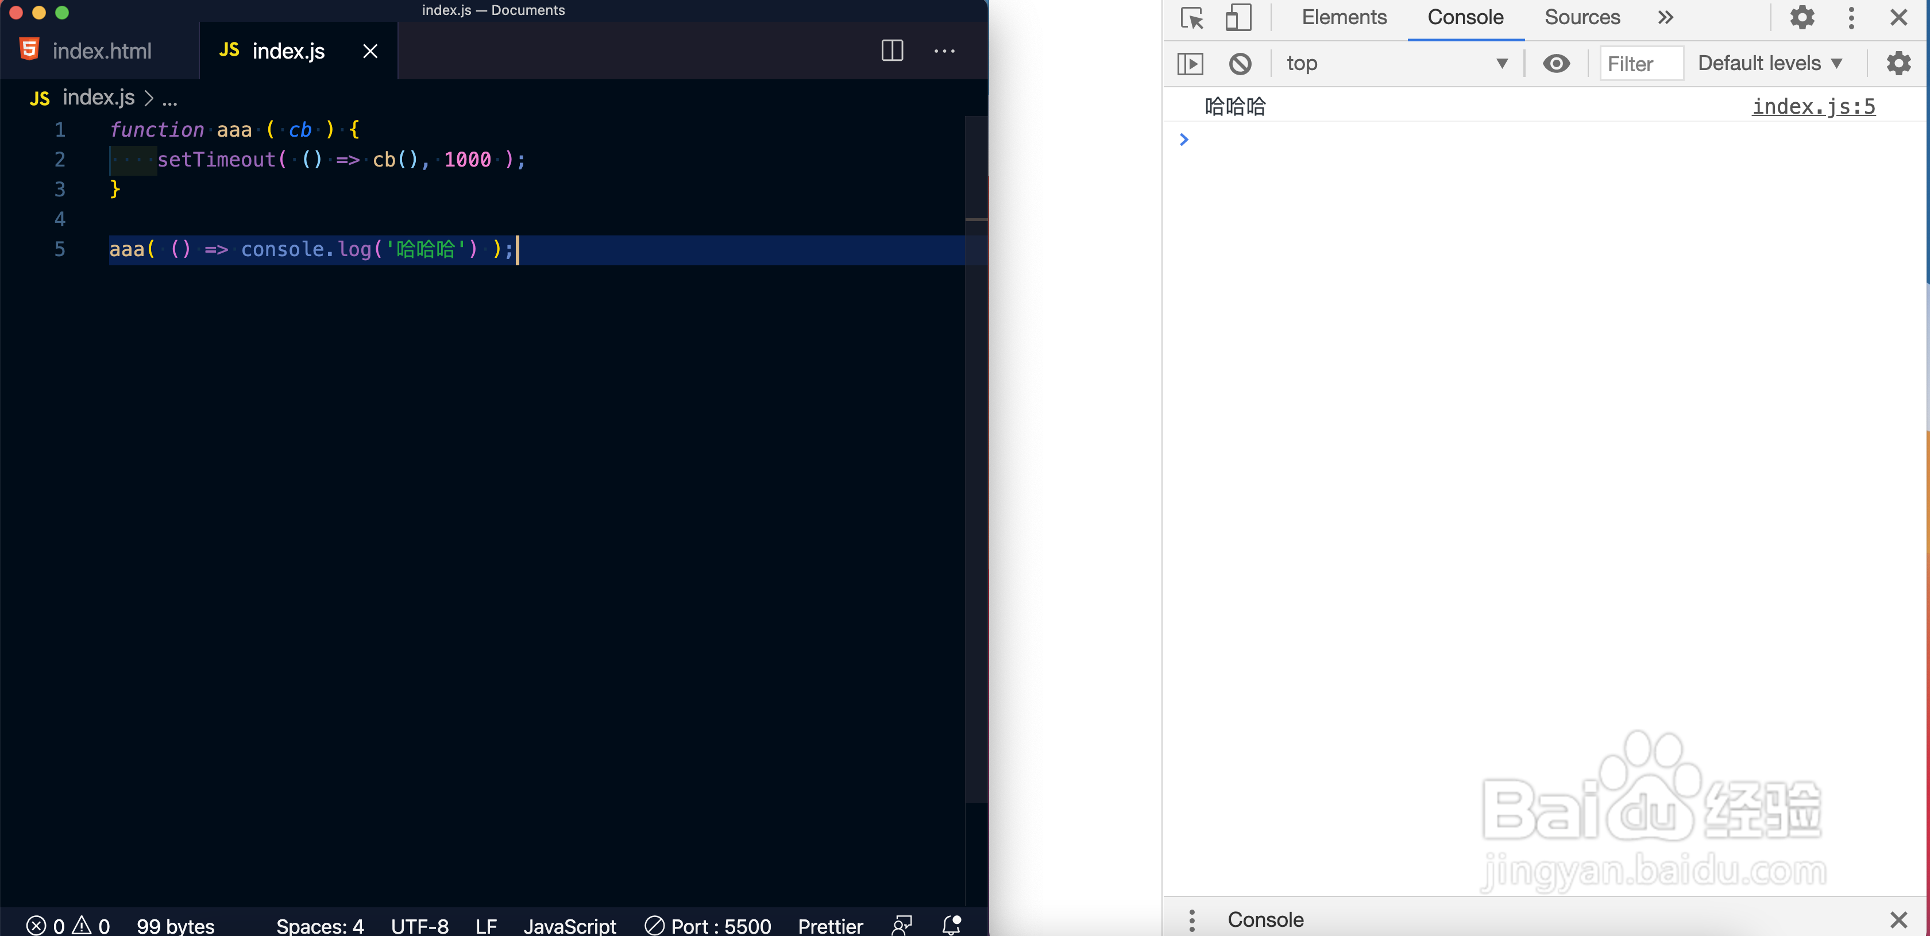
Task: Open console settings gear icon
Action: coord(1898,64)
